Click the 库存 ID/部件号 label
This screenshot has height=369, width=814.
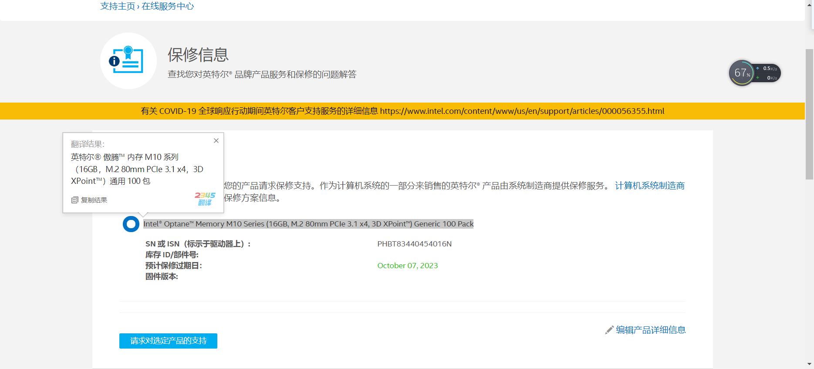[172, 255]
